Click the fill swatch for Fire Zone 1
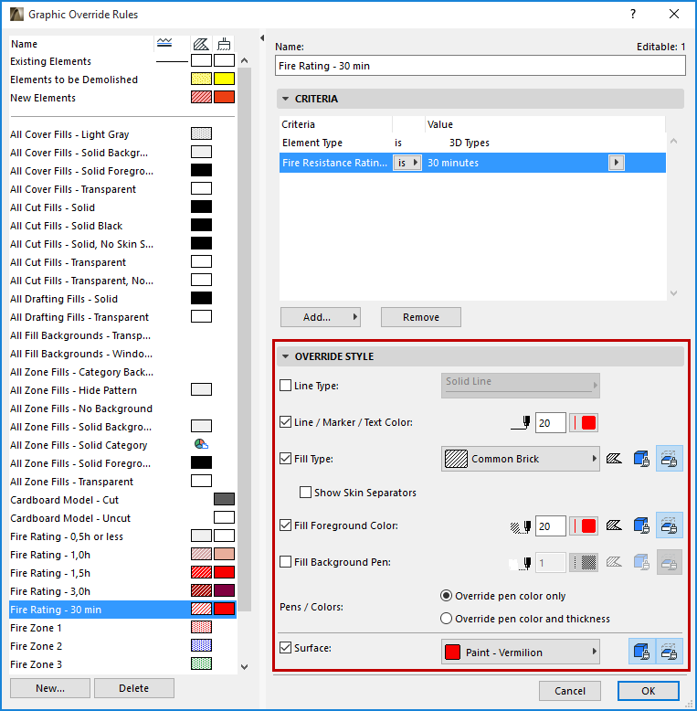The image size is (697, 711). click(x=201, y=627)
